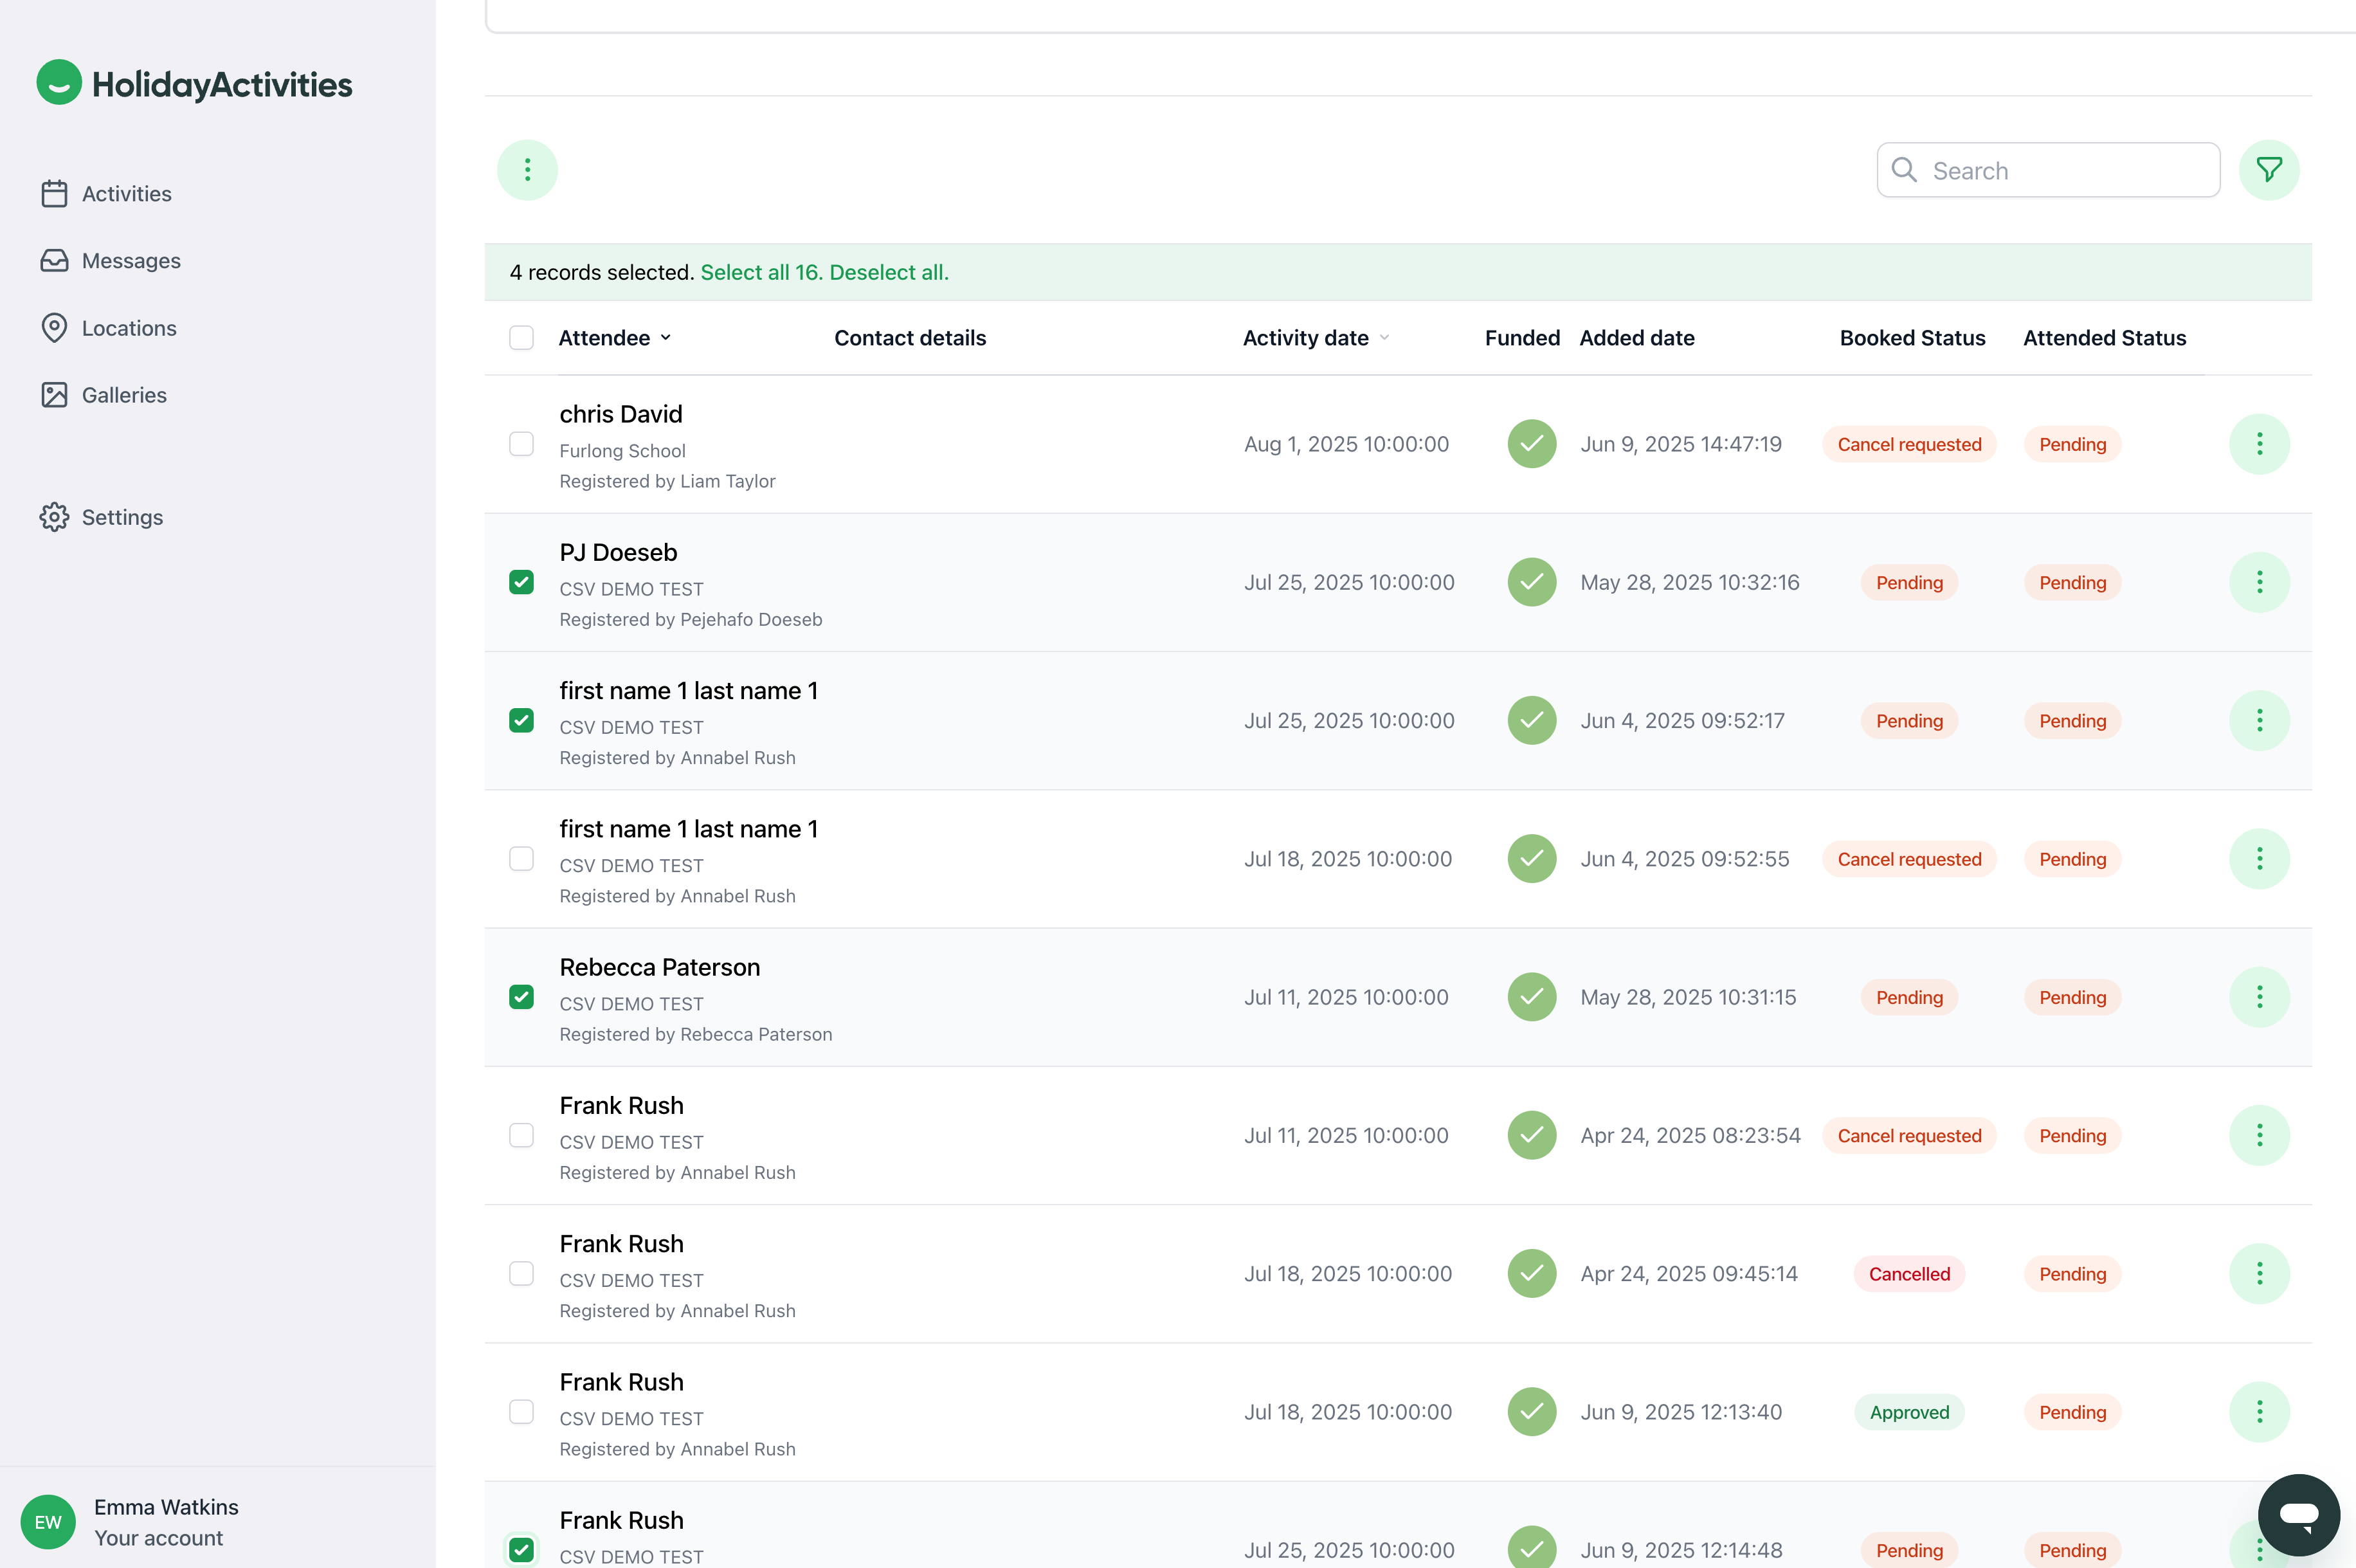This screenshot has width=2356, height=1568.
Task: Uncheck the PJ Doeseb row checkbox
Action: click(x=521, y=582)
